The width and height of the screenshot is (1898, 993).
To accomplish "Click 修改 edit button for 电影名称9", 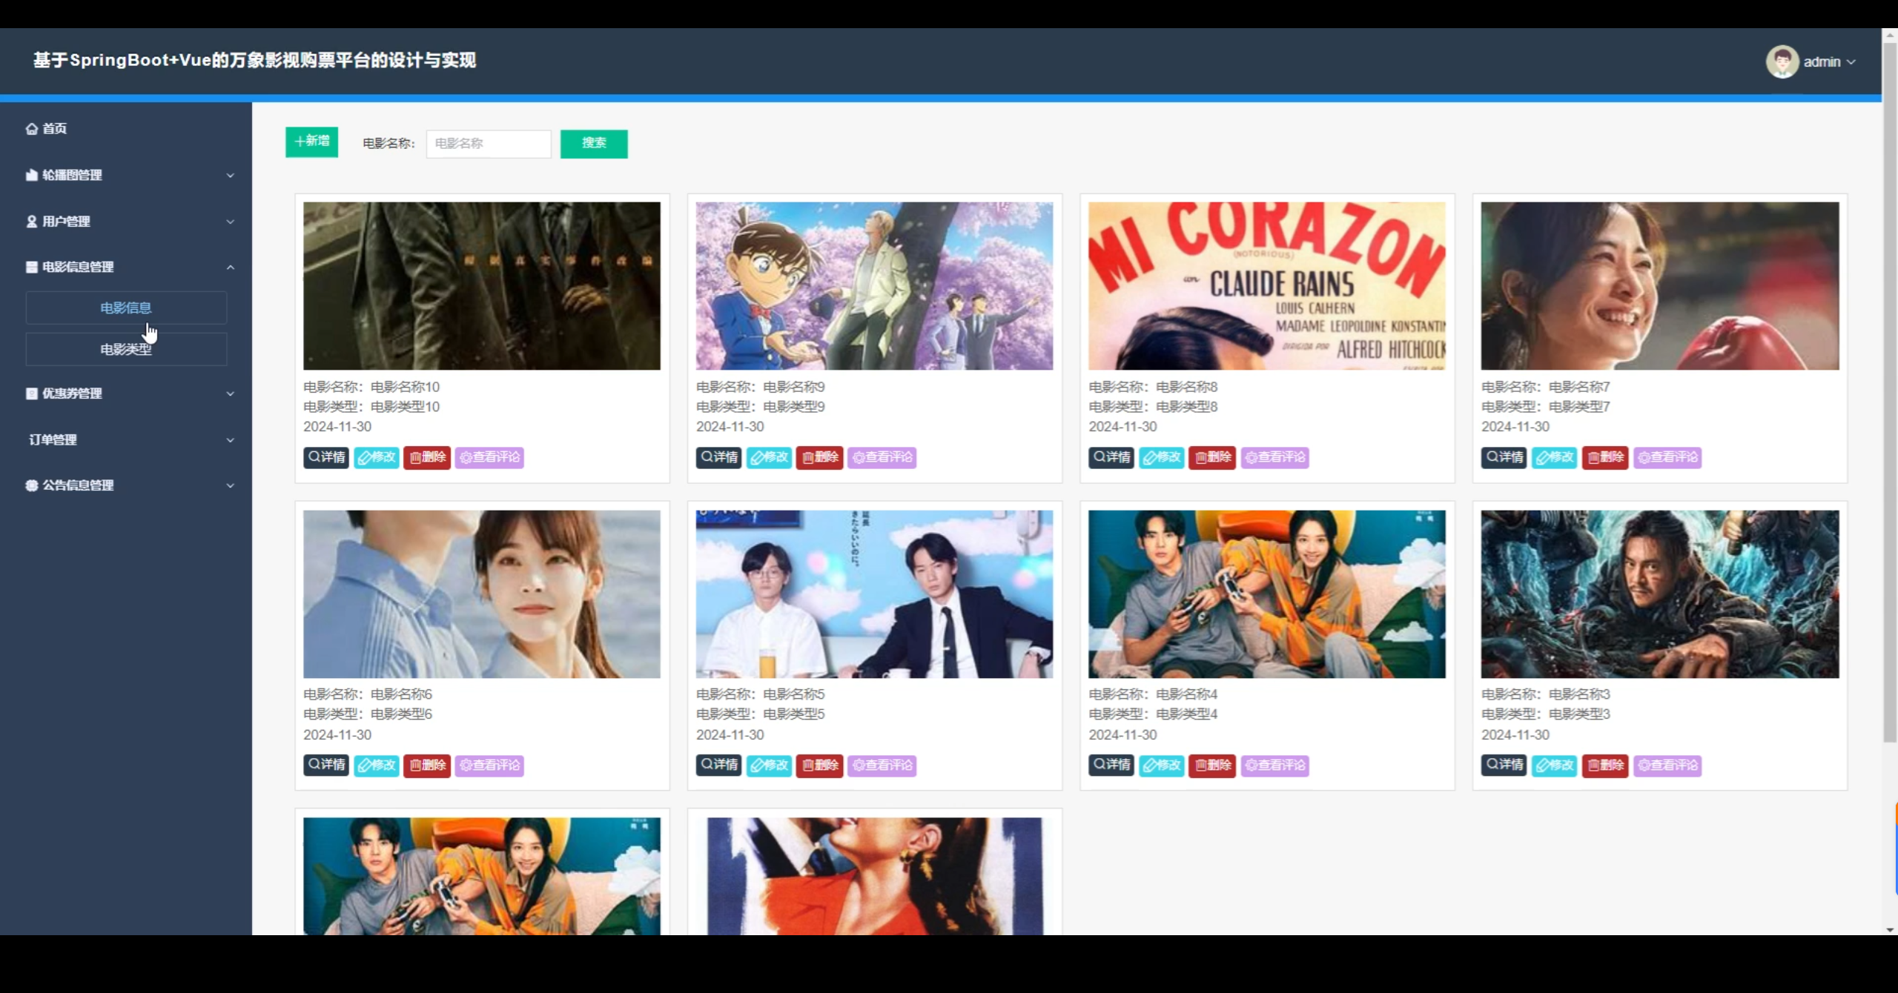I will click(x=769, y=457).
